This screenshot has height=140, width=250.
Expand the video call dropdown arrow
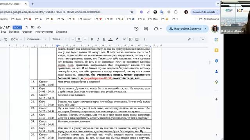161,29
